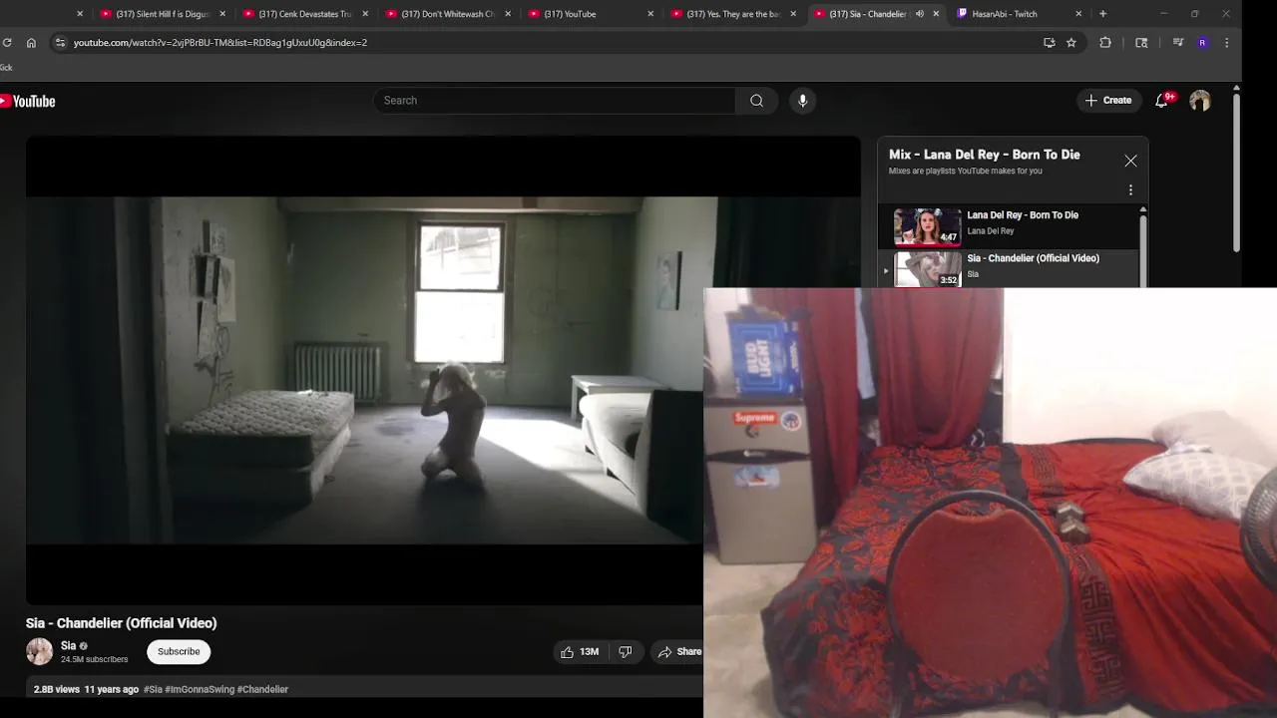The image size is (1277, 718).
Task: Open Chrome profile R avatar
Action: (x=1202, y=43)
